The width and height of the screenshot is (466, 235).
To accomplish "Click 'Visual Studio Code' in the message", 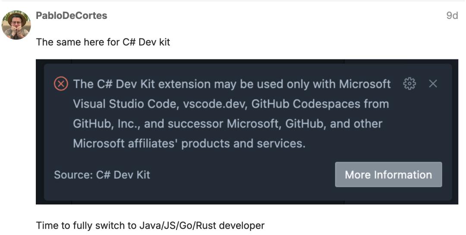I will point(126,104).
